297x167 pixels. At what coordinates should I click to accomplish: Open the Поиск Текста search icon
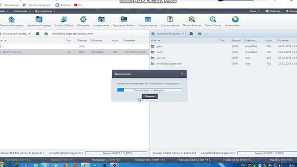pyautogui.click(x=213, y=19)
